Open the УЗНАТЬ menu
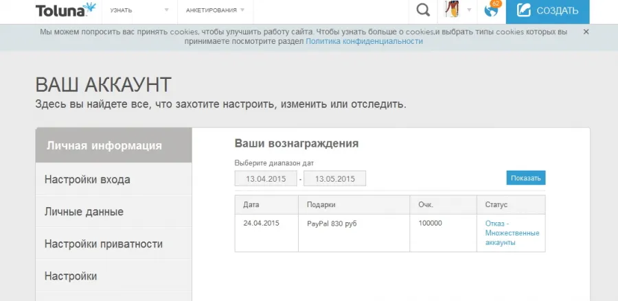 pos(121,10)
